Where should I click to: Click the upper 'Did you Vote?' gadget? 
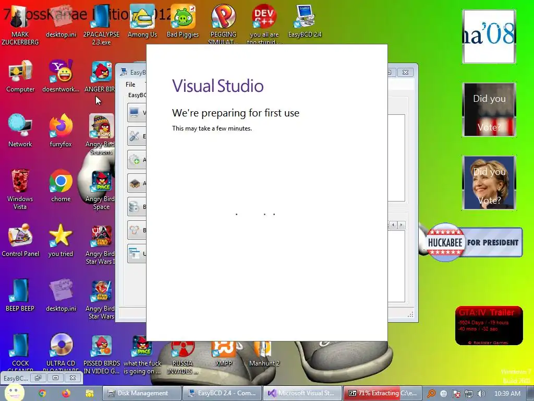[x=489, y=110]
